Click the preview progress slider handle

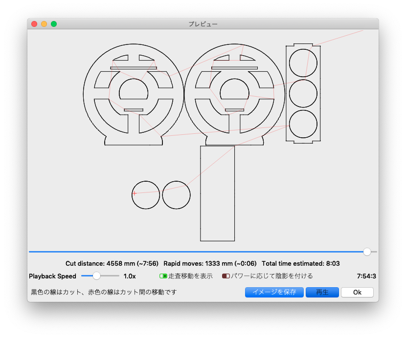pos(367,252)
